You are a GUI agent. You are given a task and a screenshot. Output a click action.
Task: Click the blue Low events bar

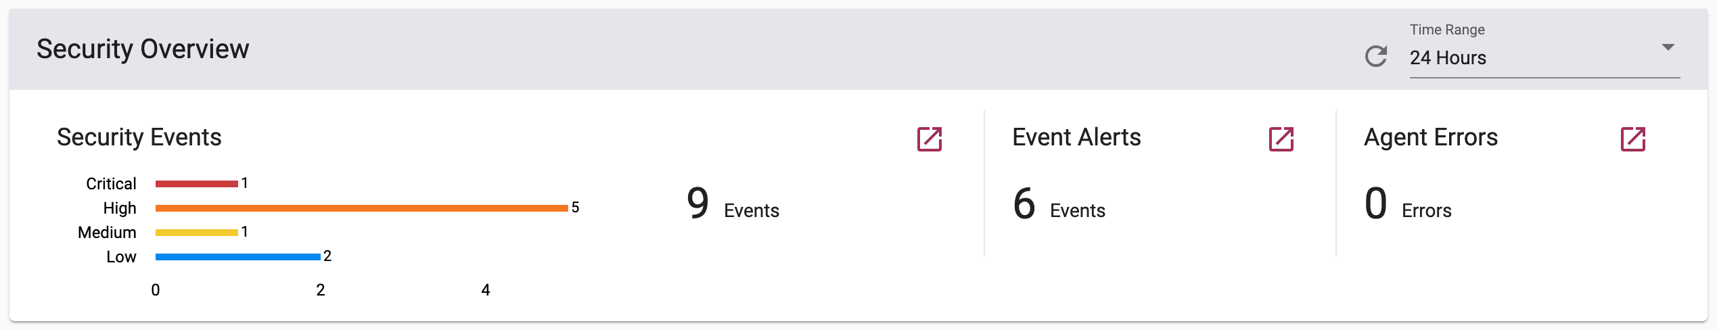click(238, 257)
